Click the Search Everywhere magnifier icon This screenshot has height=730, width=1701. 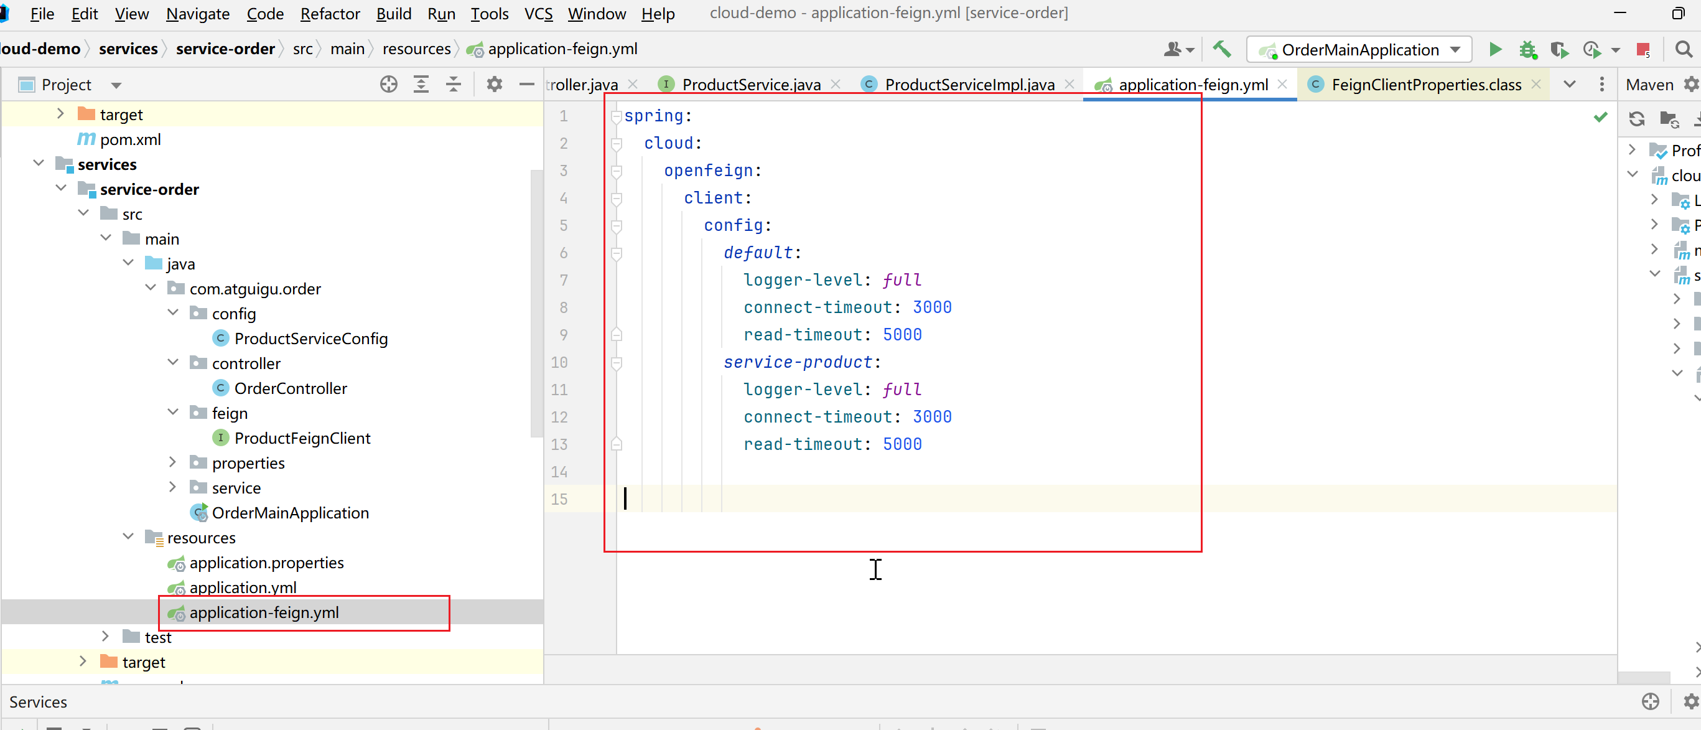(1683, 50)
